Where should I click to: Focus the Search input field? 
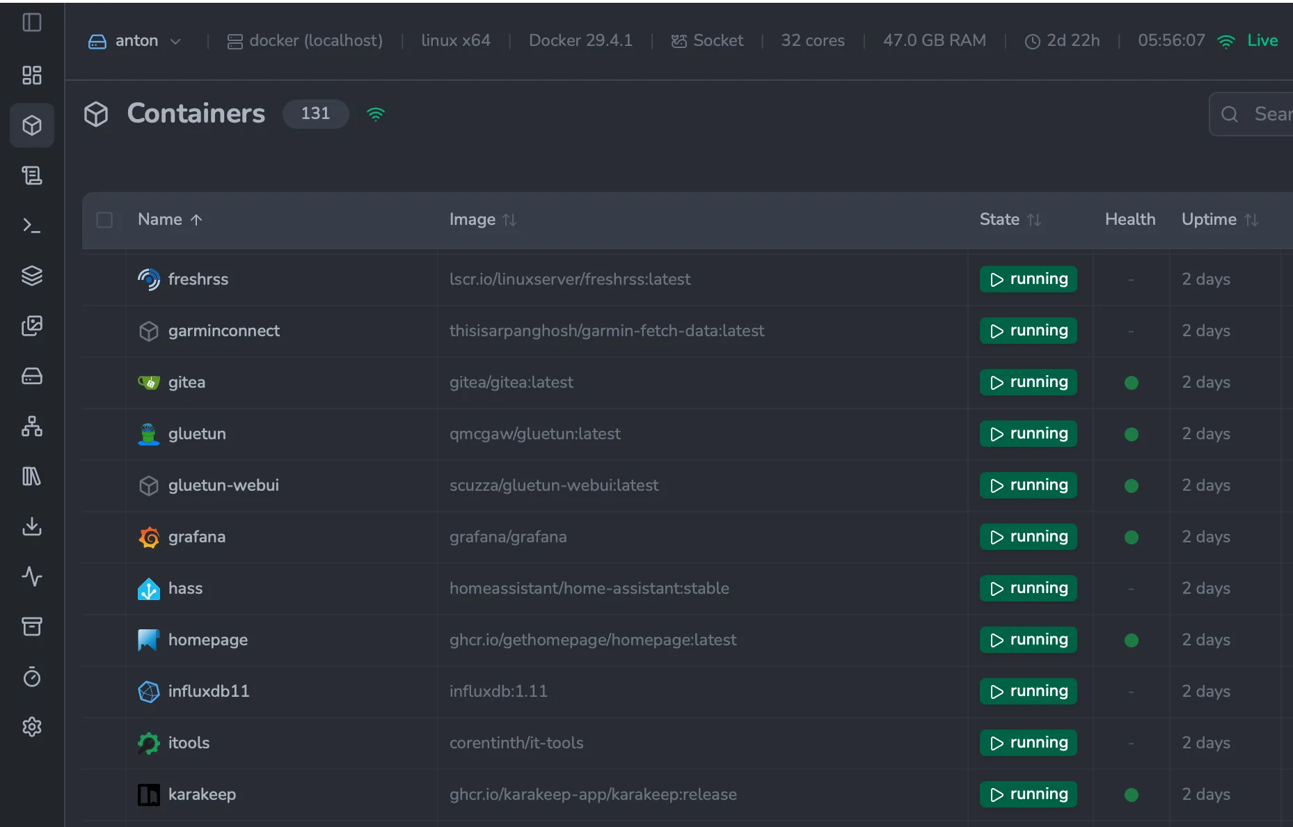point(1251,114)
